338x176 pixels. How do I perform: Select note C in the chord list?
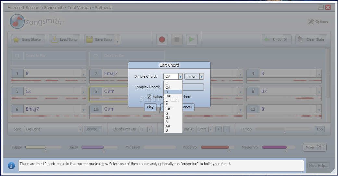tap(173, 83)
